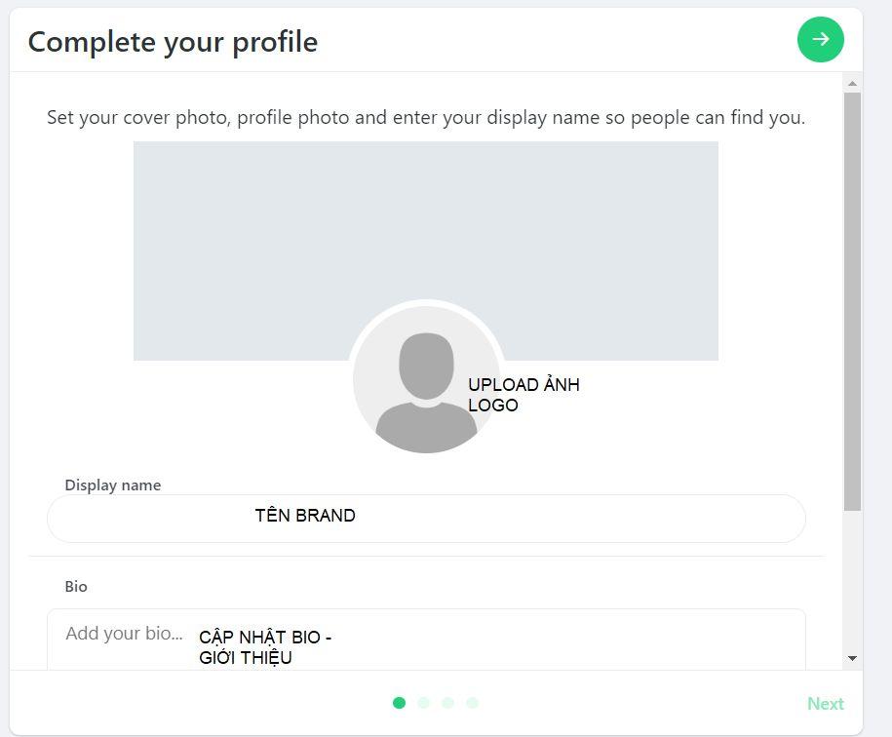
Task: Select the fourth step indicator dot
Action: pyautogui.click(x=472, y=703)
